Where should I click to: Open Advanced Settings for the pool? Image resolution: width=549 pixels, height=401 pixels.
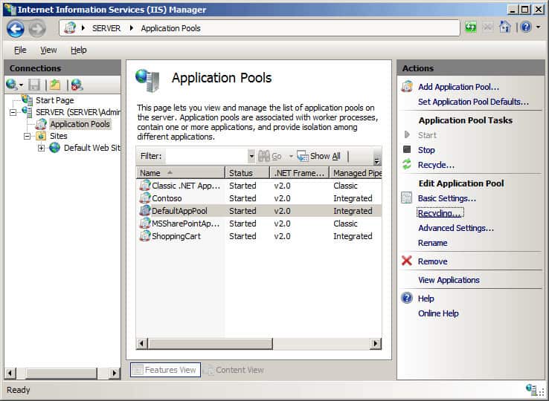coord(455,228)
